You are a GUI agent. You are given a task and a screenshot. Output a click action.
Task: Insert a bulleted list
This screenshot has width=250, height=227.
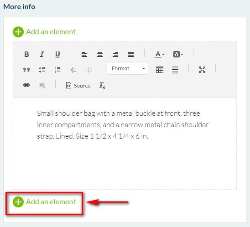pyautogui.click(x=42, y=70)
